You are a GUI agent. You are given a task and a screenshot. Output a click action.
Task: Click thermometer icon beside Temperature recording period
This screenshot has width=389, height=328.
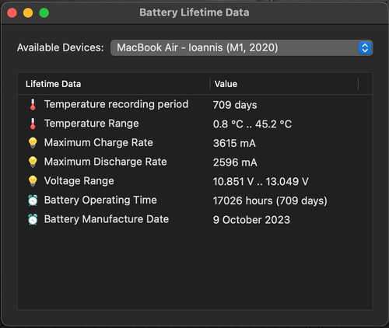coord(33,105)
